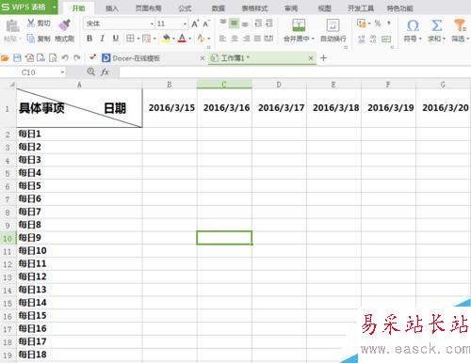Image resolution: width=471 pixels, height=363 pixels.
Task: Open the WPS application menu dropdown
Action: (x=55, y=7)
